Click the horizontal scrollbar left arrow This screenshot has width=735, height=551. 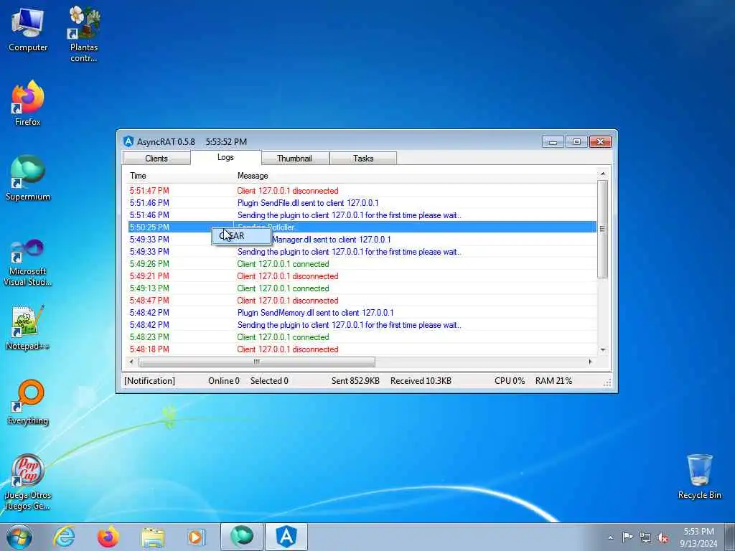[x=132, y=362]
